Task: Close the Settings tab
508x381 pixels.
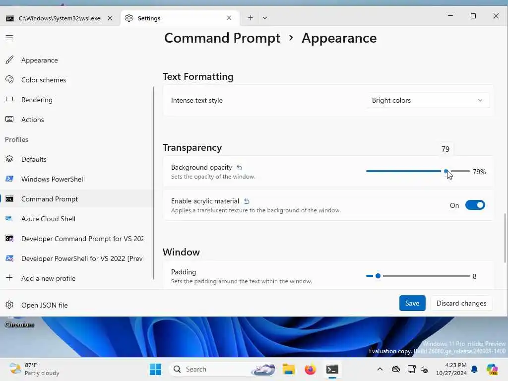Action: click(229, 18)
